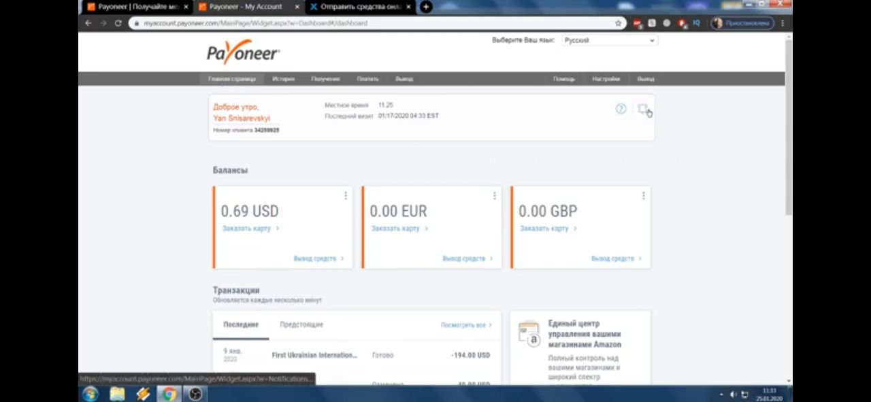
Task: Open the language selection dropdown
Action: click(610, 41)
